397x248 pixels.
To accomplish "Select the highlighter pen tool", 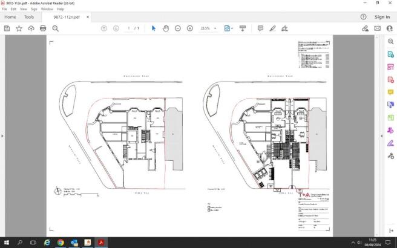I will (x=272, y=28).
